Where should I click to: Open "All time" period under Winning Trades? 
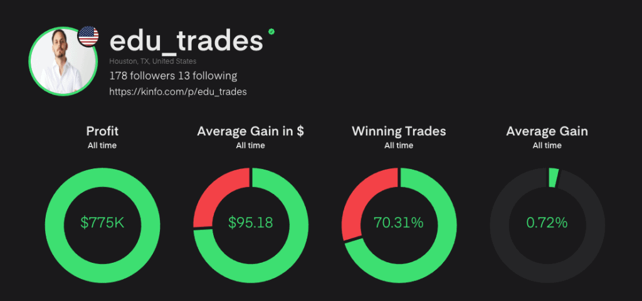point(399,146)
